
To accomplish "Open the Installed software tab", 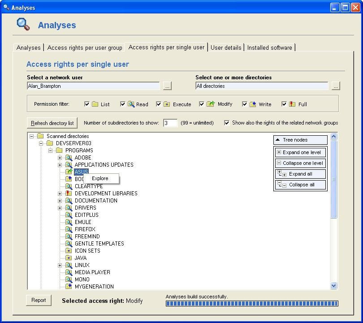I will 270,47.
